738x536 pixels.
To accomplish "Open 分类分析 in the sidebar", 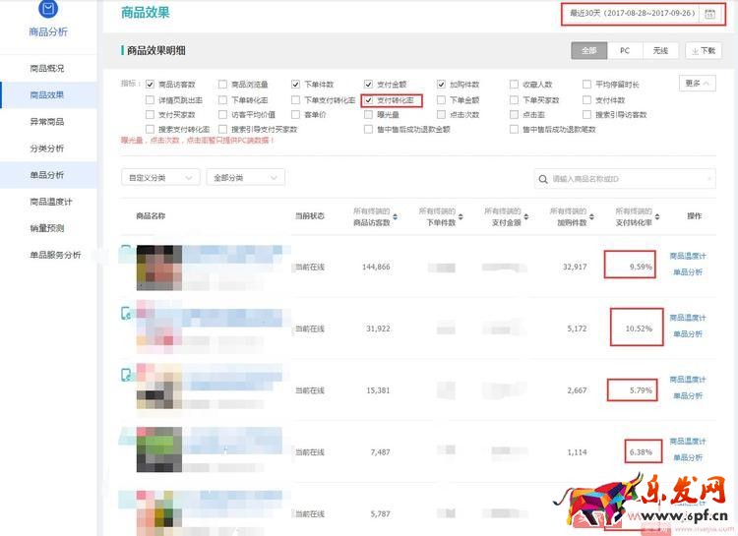I will (47, 149).
